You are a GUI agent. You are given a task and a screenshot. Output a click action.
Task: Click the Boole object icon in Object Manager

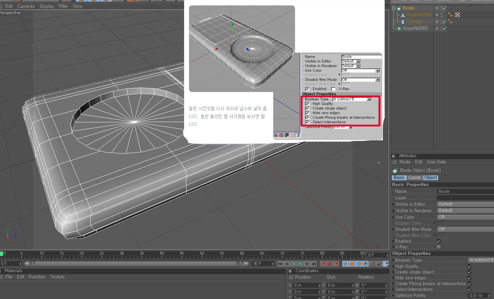[x=399, y=8]
